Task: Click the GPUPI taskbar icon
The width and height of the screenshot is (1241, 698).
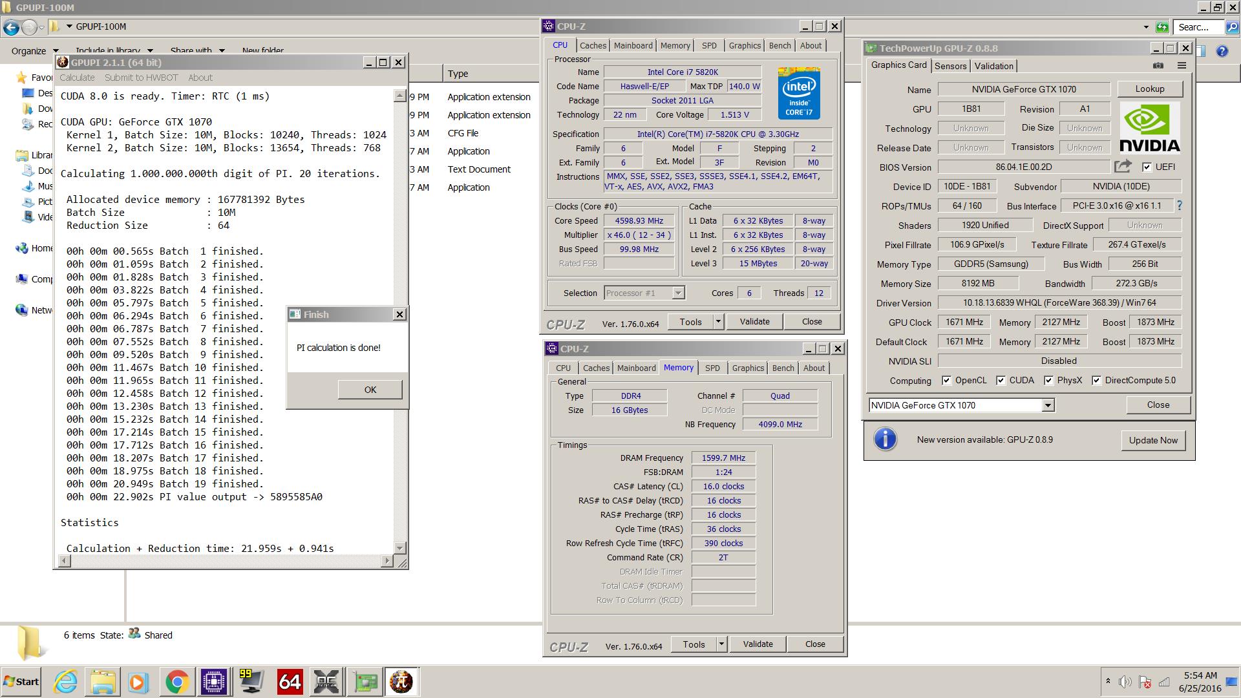Action: (x=401, y=682)
